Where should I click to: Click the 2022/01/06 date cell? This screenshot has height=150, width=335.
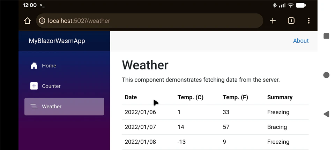tap(140, 112)
